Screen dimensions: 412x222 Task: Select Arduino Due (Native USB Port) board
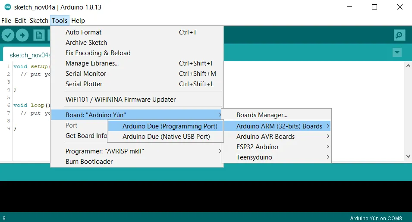coord(166,137)
